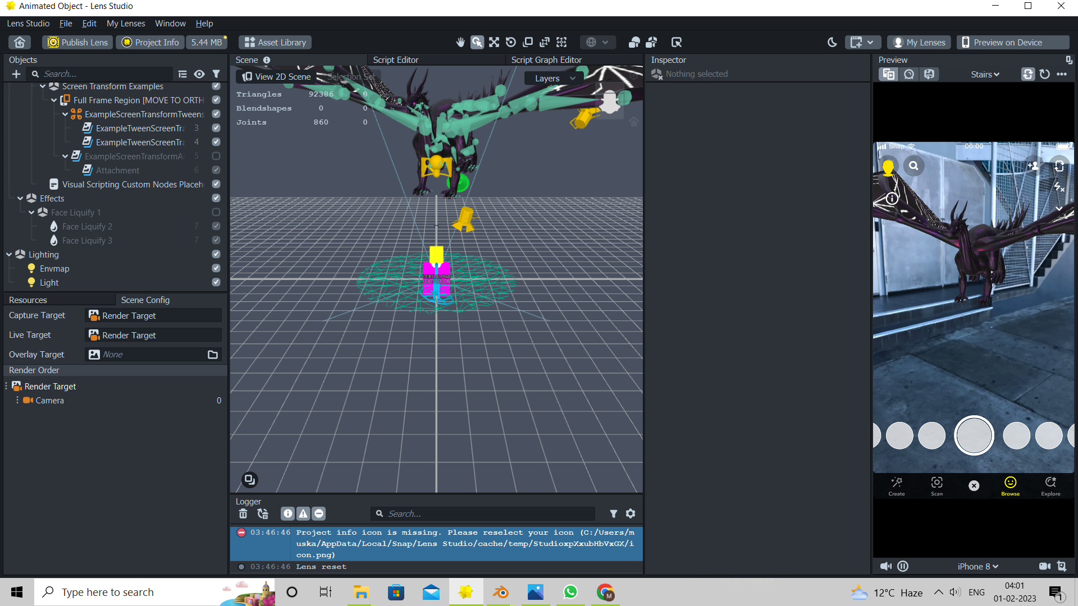Image resolution: width=1078 pixels, height=606 pixels.
Task: Click the add object plus icon
Action: point(16,74)
